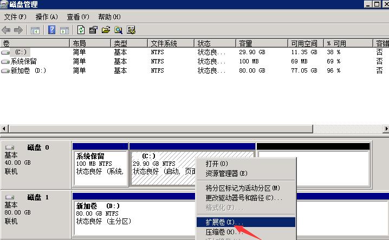Click the settings list toolbar icon

click(131, 30)
